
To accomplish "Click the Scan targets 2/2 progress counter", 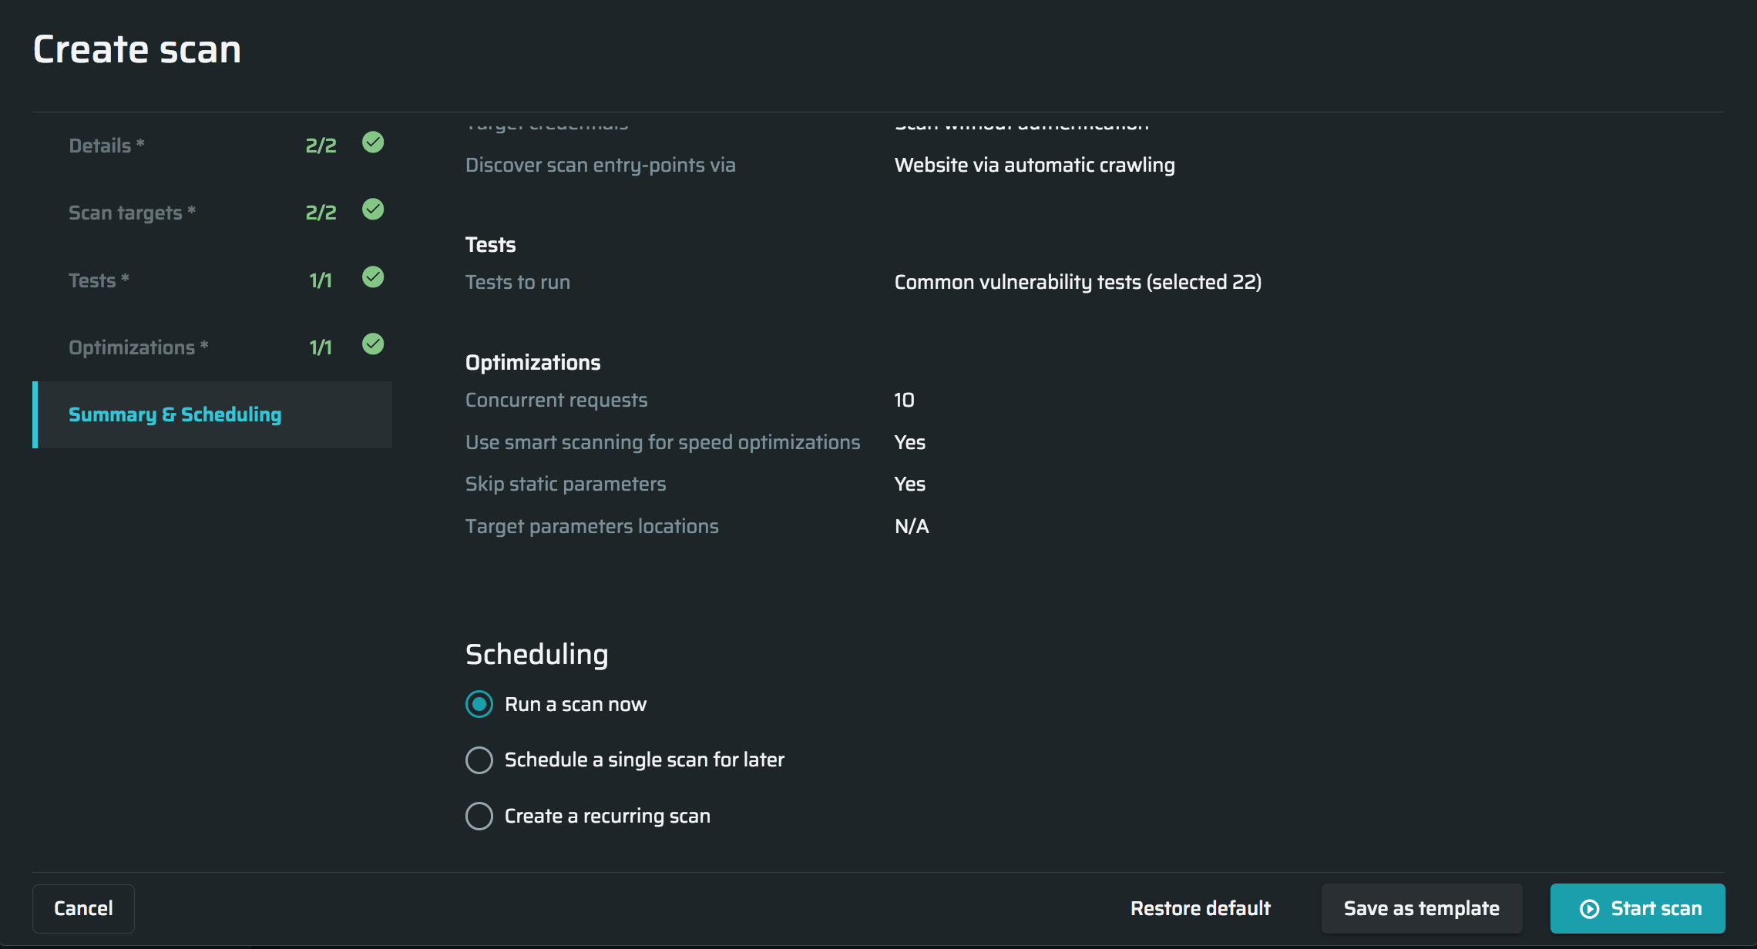I will [321, 213].
